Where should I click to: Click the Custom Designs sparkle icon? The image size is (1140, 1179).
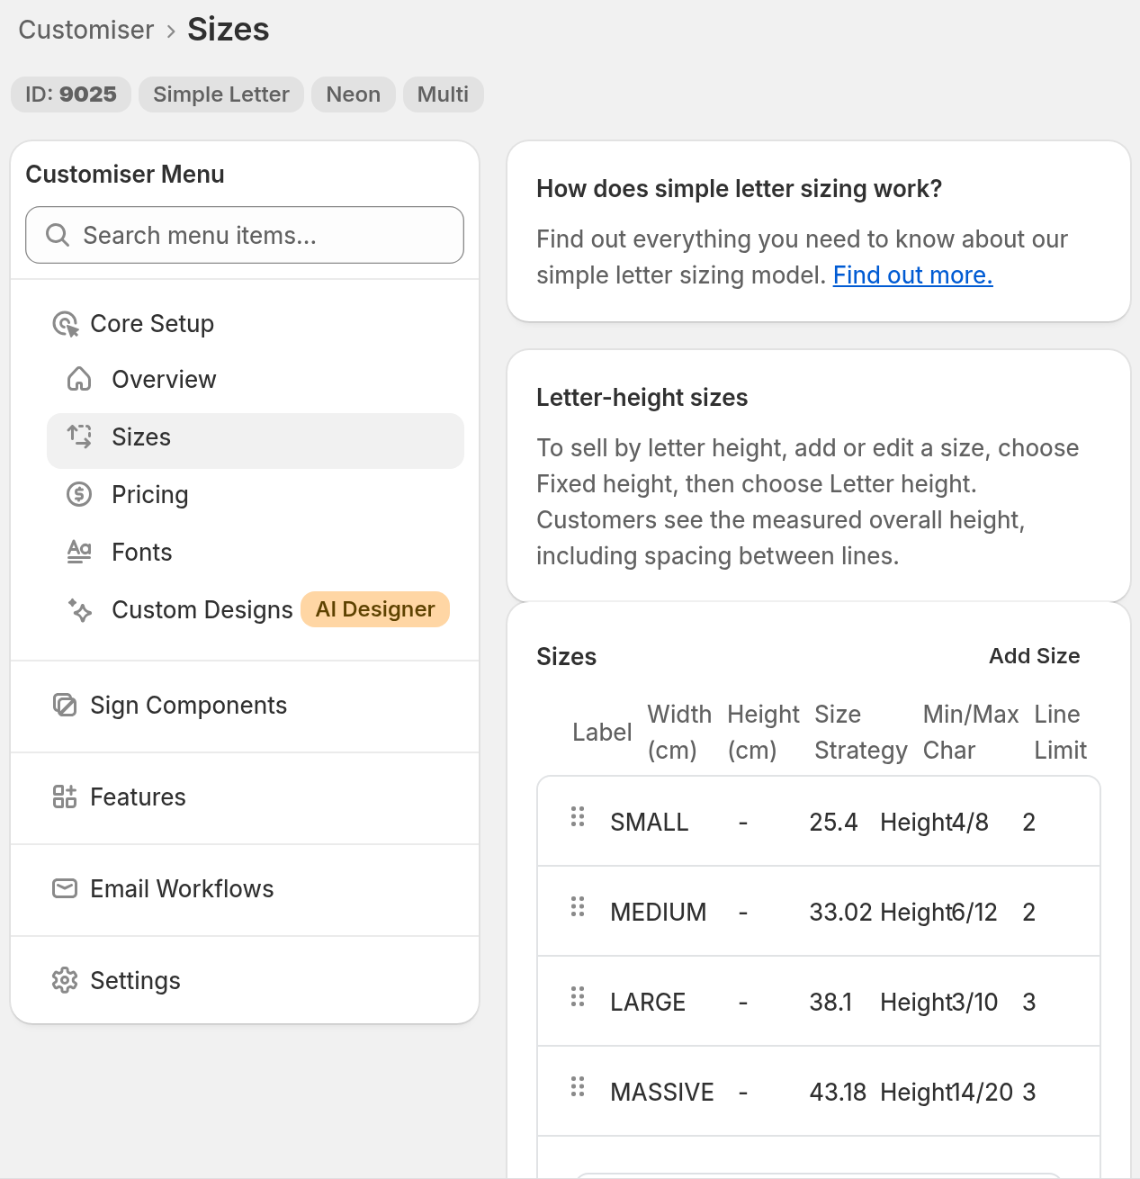point(79,609)
